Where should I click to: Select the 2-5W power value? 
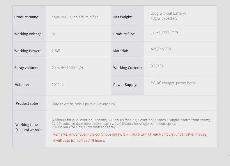56,51
